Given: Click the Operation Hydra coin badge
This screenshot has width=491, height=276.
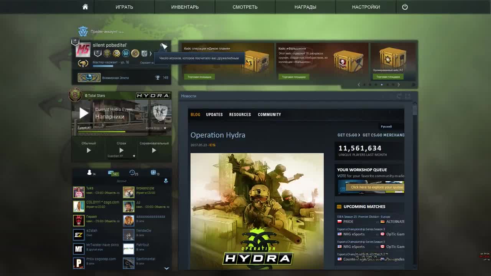Looking at the screenshot, I should (75, 95).
